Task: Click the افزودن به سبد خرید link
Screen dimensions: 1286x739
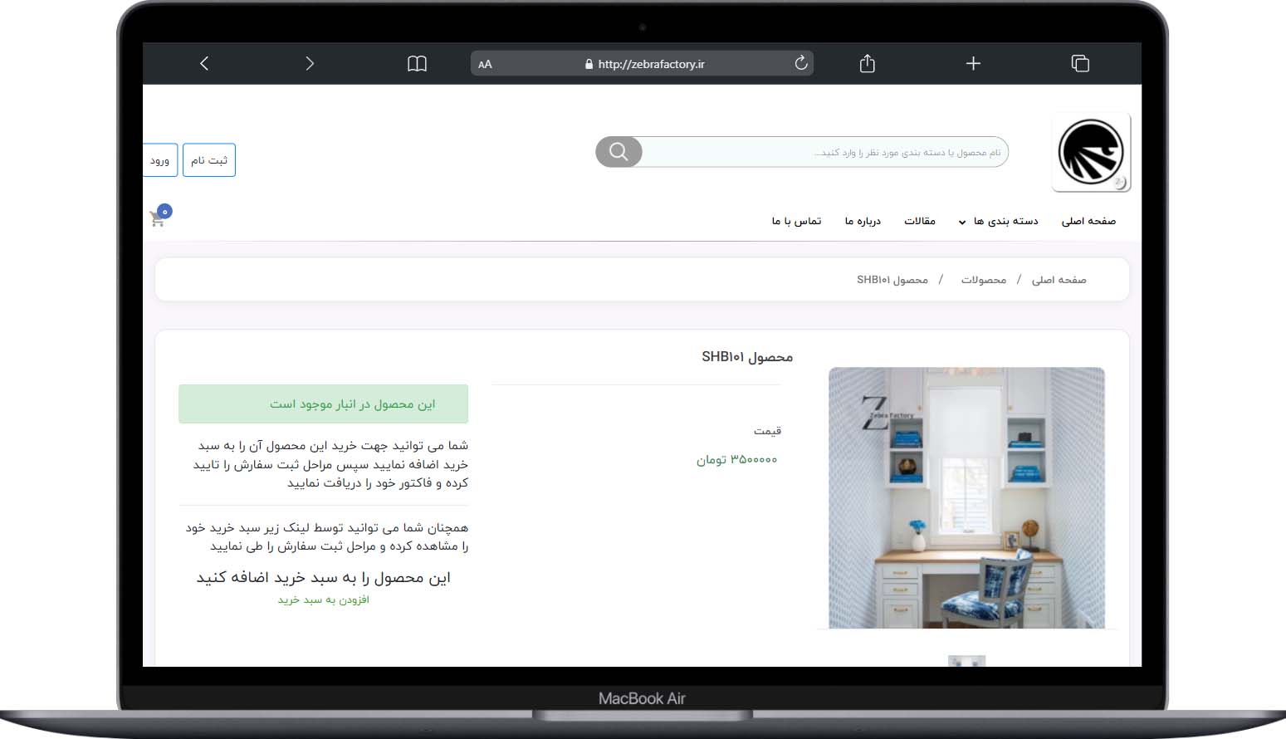Action: click(323, 600)
